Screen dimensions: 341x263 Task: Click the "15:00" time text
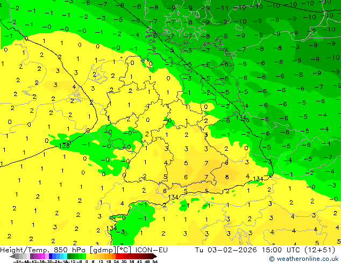point(272,250)
